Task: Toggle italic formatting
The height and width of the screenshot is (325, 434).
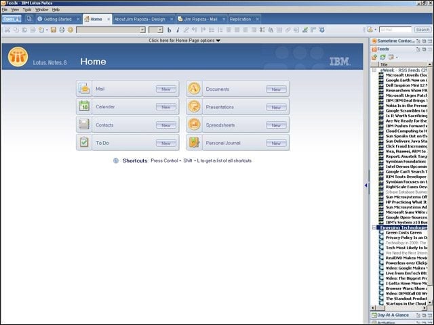Action: click(x=178, y=30)
